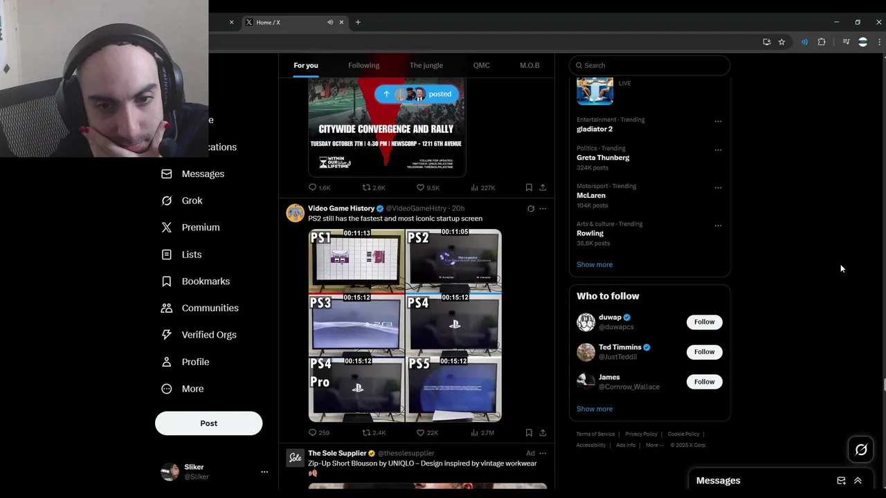
Task: Open Profile in the sidebar
Action: [x=185, y=362]
